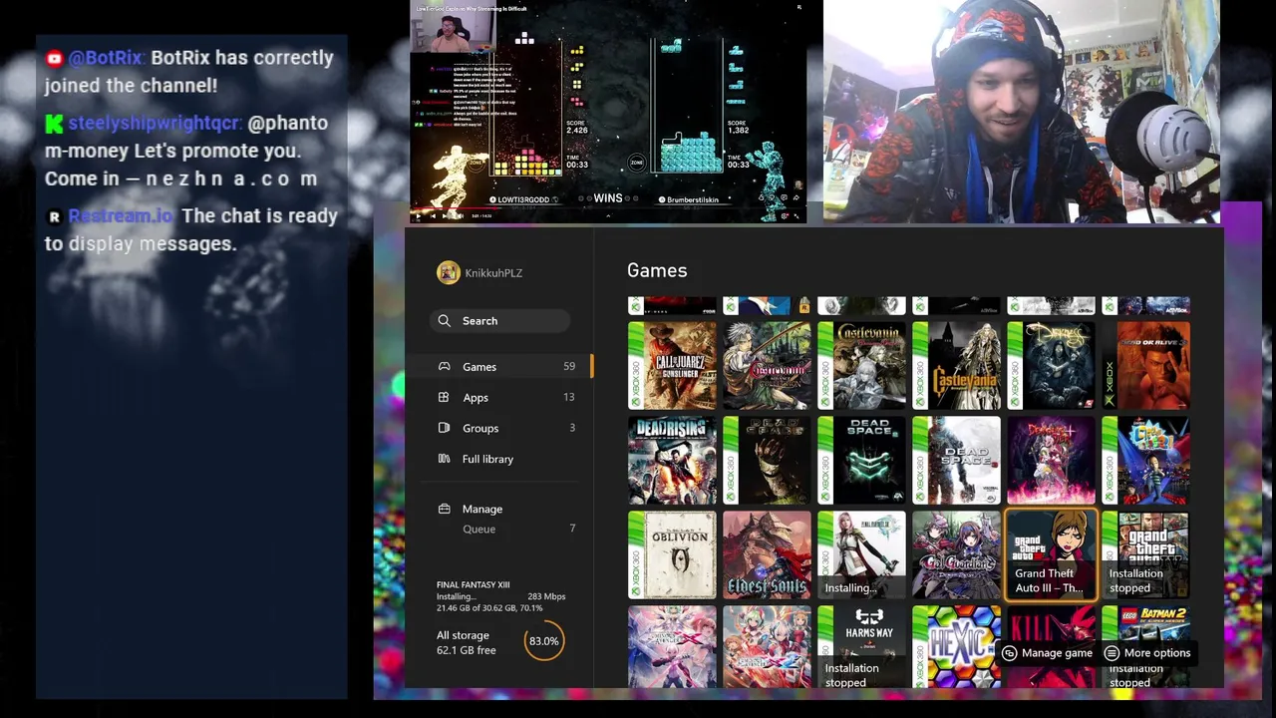Select The Darkness game tile
The image size is (1276, 718).
click(x=1051, y=366)
